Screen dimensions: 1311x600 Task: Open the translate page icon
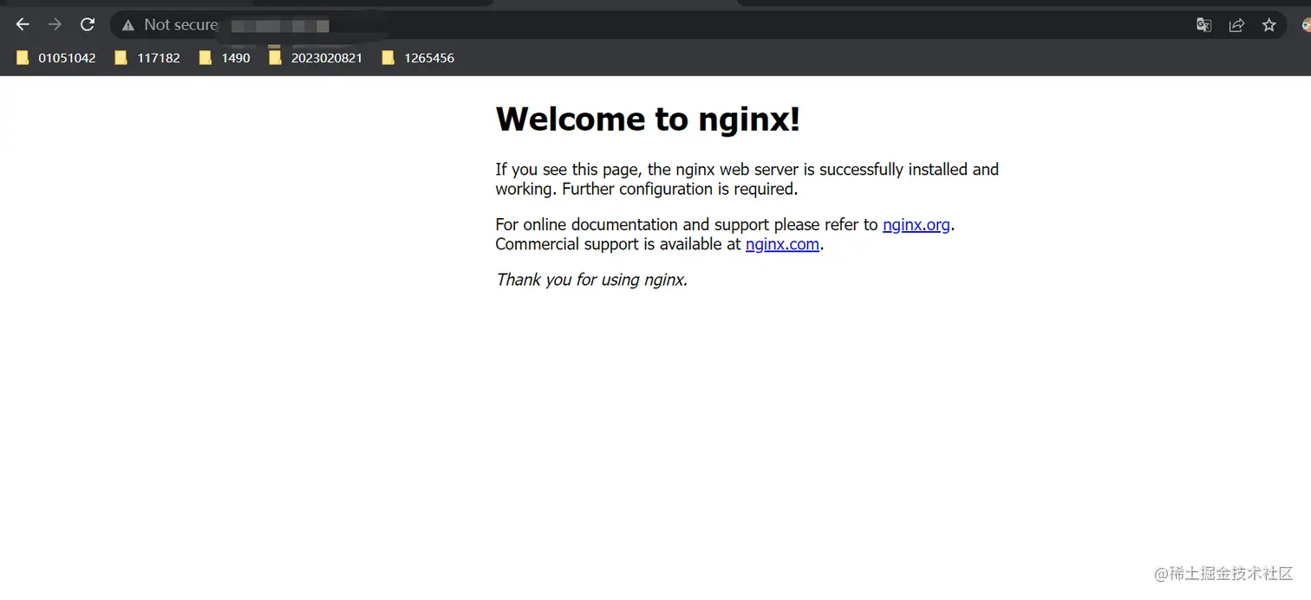point(1203,25)
